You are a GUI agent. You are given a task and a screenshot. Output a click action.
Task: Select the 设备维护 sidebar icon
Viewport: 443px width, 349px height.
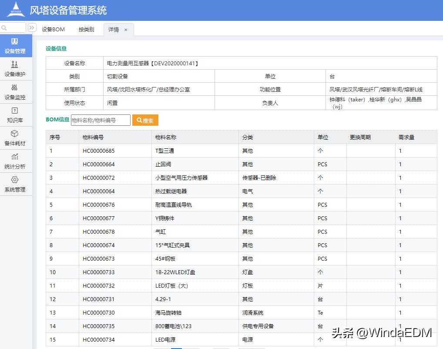pos(16,67)
